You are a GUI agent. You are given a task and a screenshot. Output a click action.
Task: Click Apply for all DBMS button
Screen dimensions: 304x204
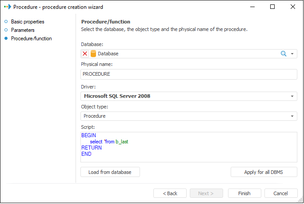pyautogui.click(x=264, y=172)
